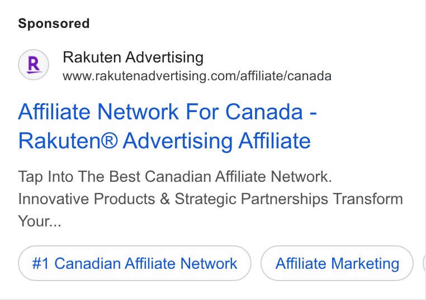Select the 'Affiliate Marketing' chip

click(337, 263)
